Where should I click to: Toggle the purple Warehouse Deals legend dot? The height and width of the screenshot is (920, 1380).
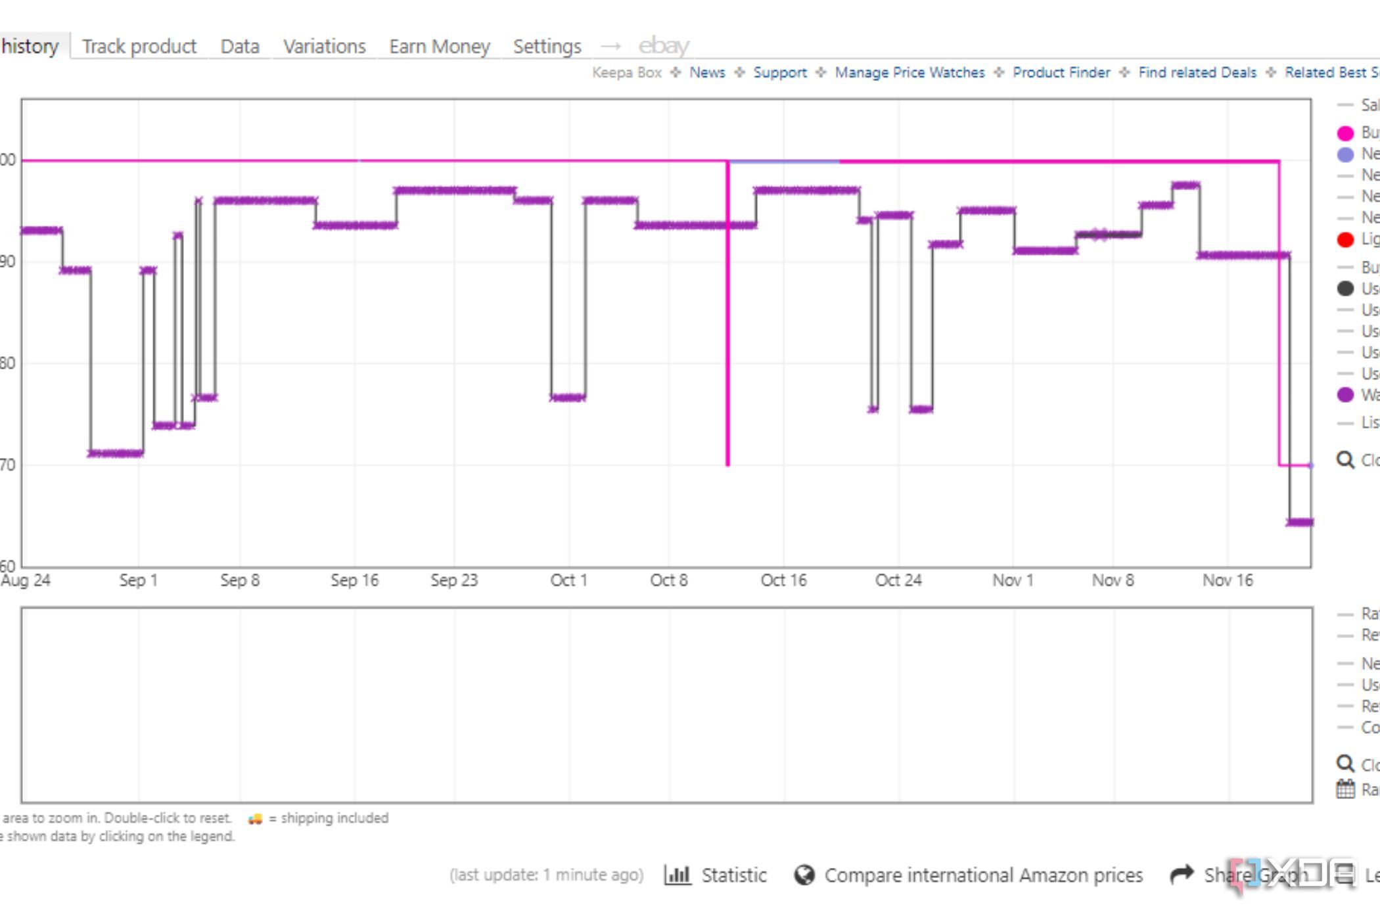(x=1345, y=395)
